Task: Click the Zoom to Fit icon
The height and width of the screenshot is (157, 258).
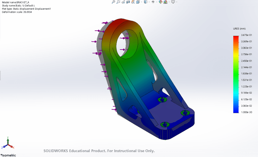Action: click(113, 2)
